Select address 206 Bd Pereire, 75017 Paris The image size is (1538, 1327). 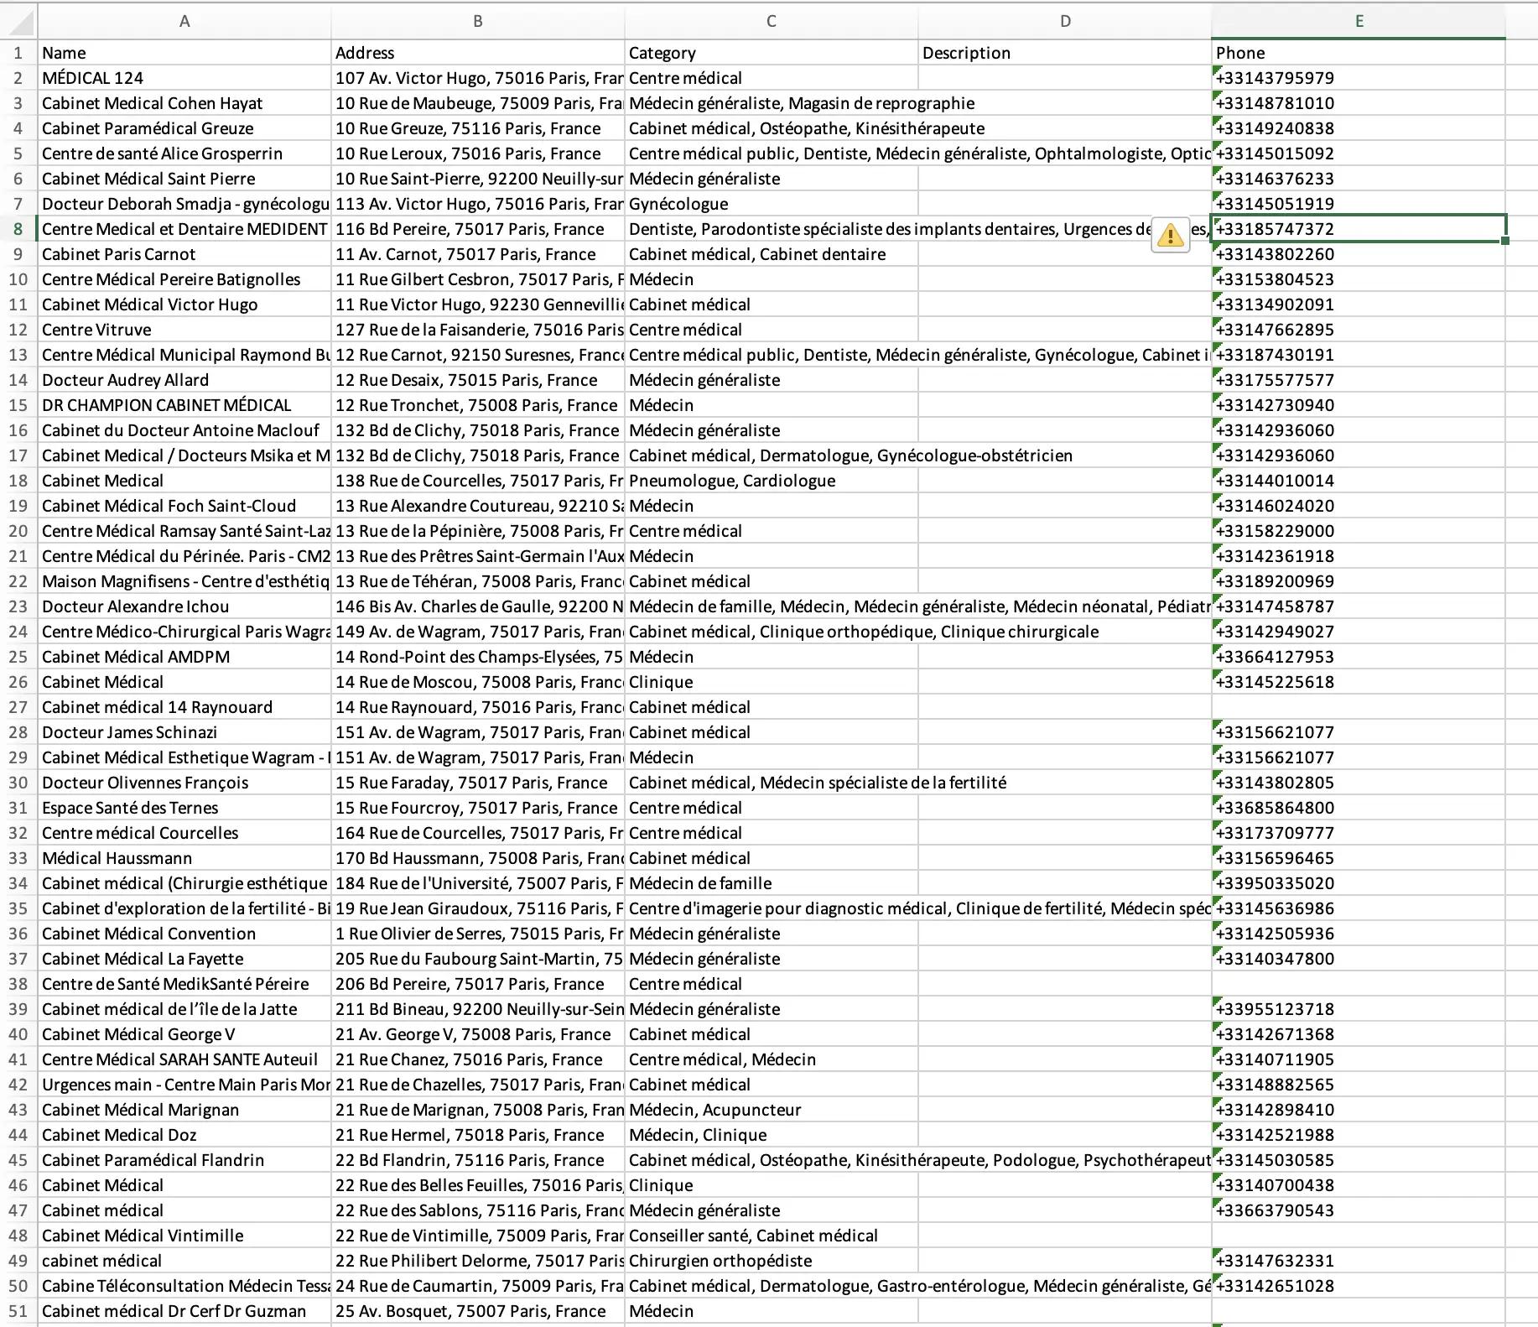coord(478,984)
